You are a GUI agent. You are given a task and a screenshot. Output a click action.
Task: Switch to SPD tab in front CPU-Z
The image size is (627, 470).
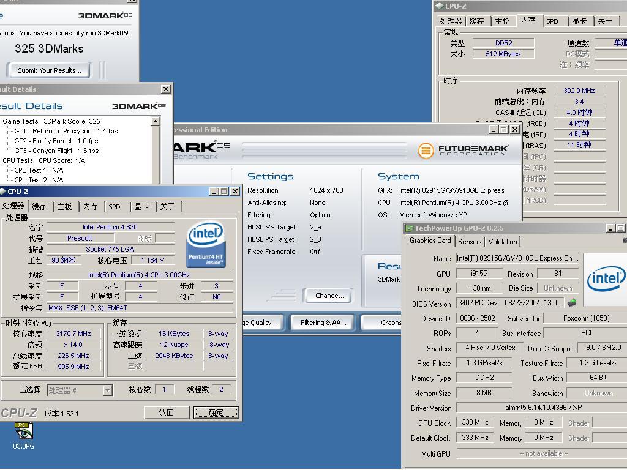115,207
